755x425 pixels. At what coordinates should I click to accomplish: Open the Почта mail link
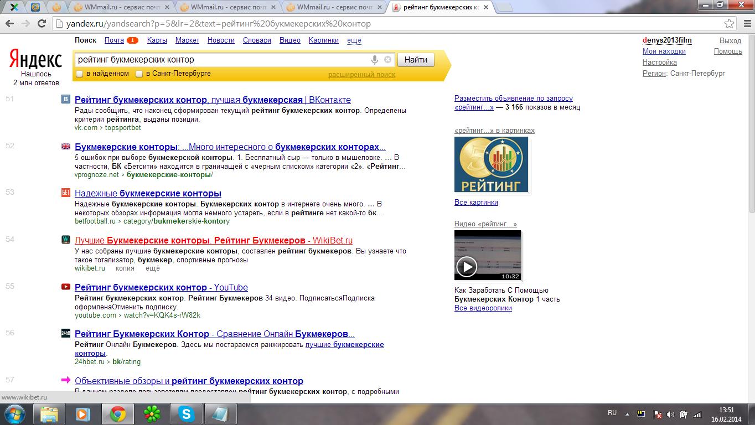(x=114, y=40)
